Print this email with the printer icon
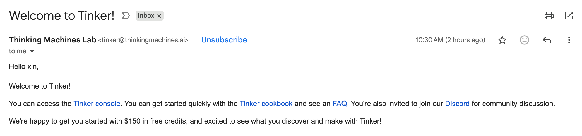The image size is (582, 136). point(549,16)
